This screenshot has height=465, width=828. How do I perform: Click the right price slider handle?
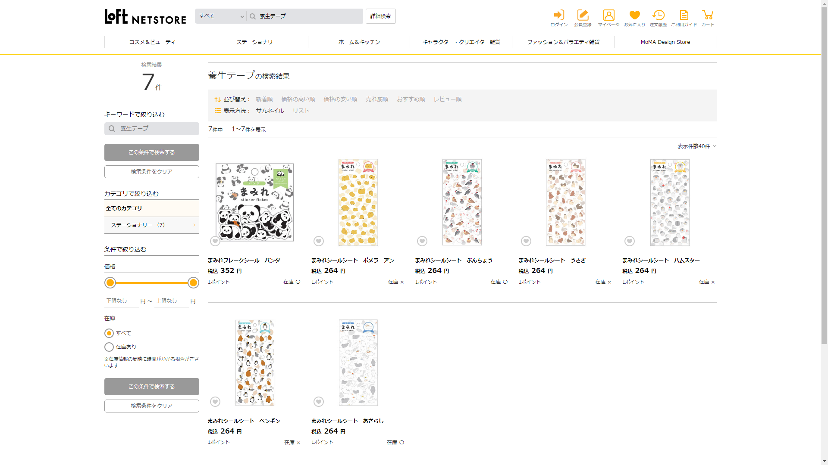tap(193, 283)
